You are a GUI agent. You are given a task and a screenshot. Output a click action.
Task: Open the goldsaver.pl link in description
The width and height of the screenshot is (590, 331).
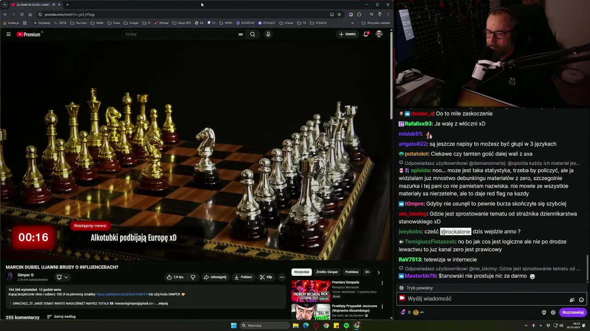coord(122,294)
